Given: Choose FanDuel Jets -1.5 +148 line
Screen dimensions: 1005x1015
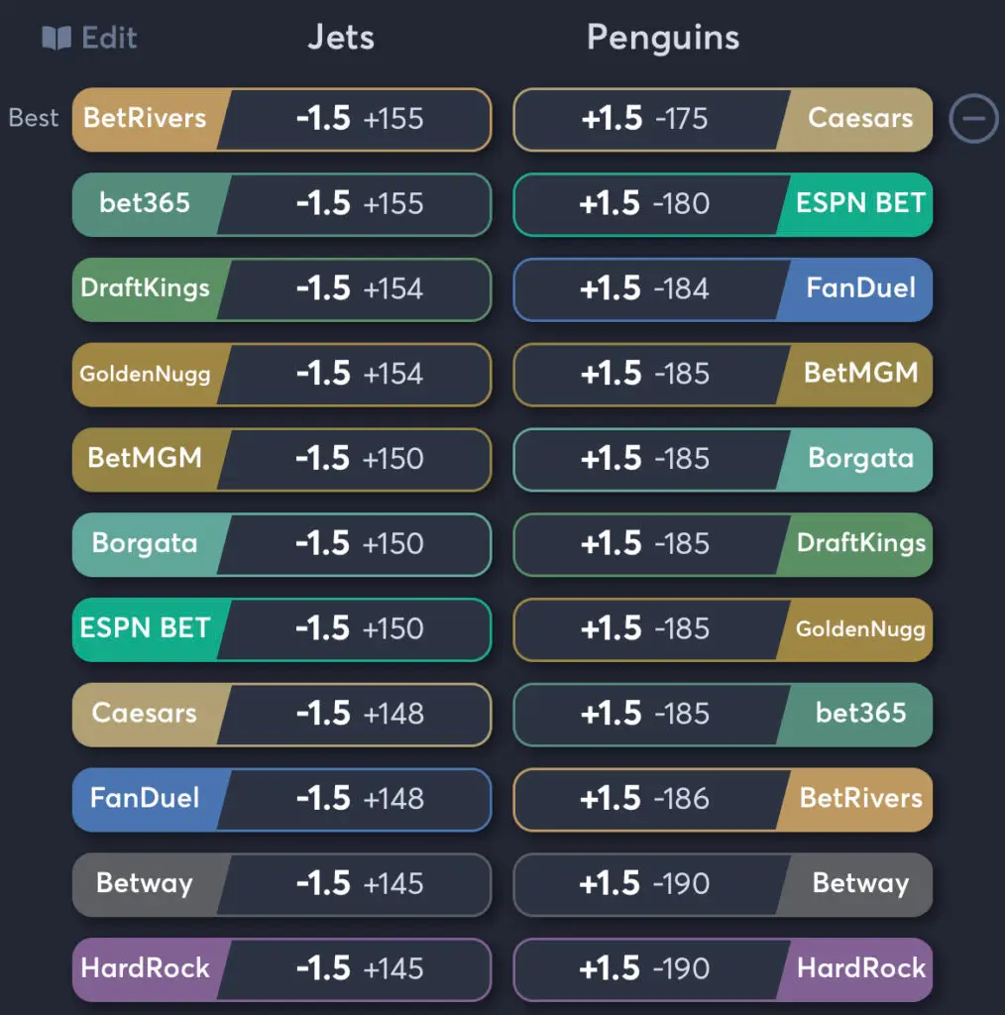Looking at the screenshot, I should tap(281, 800).
